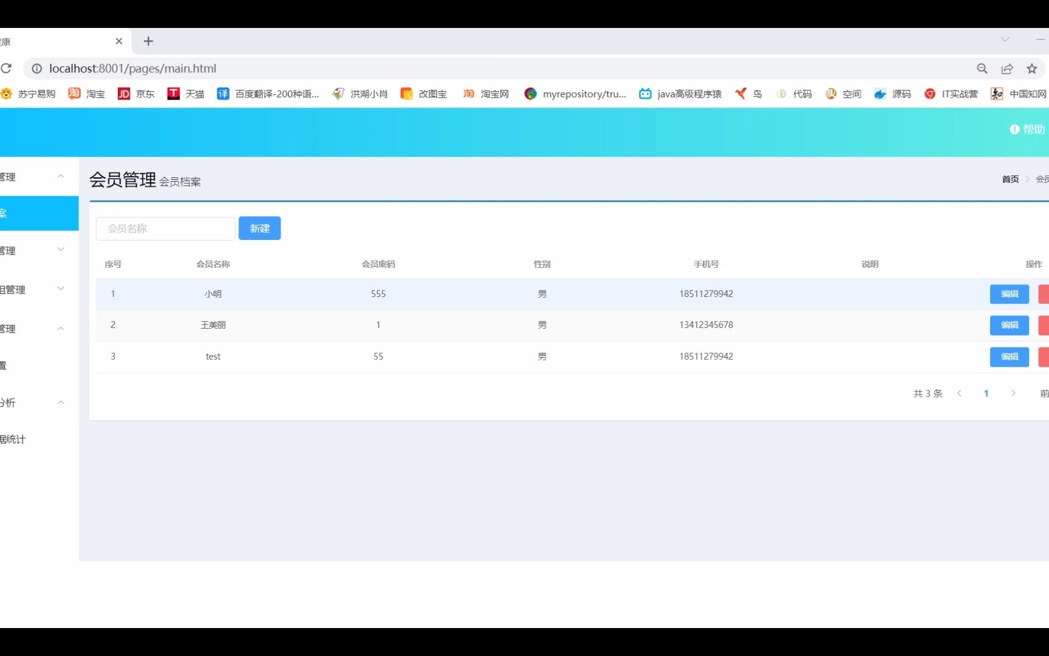Viewport: 1049px width, 656px height.
Task: Collapse the first sidebar menu group
Action: click(x=61, y=176)
